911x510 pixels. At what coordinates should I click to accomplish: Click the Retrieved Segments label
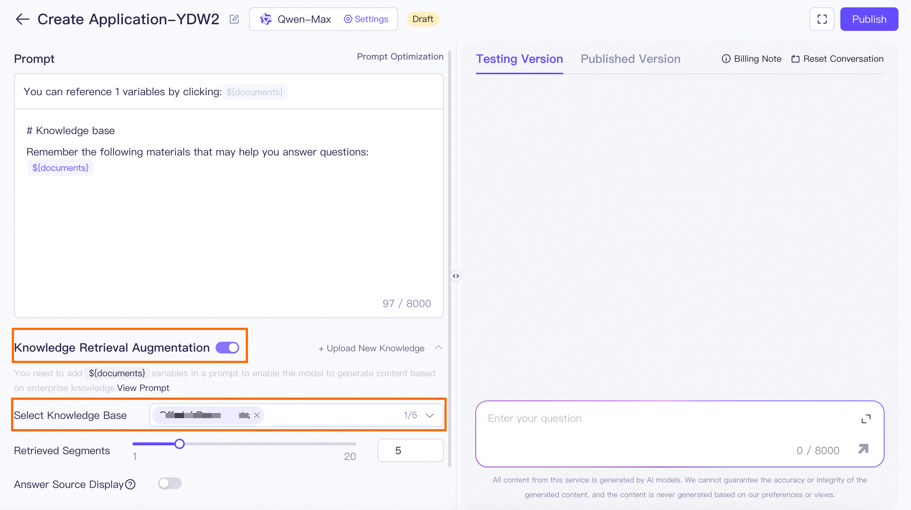pos(62,450)
